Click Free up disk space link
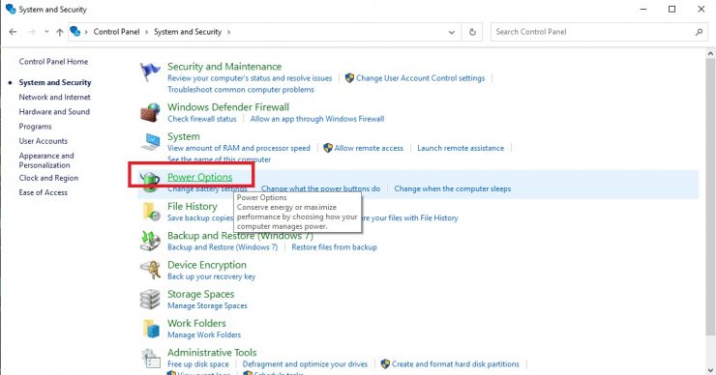This screenshot has height=375, width=716. click(x=197, y=364)
